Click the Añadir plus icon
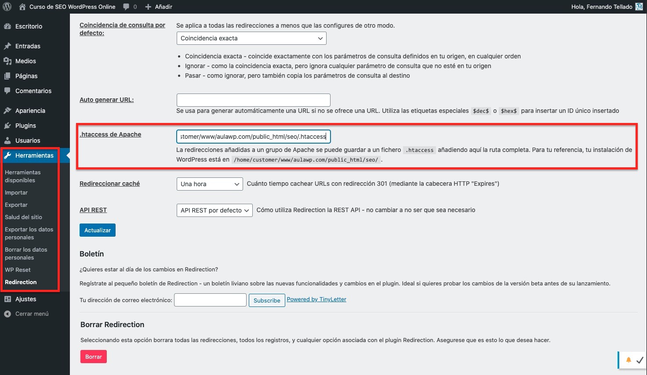The height and width of the screenshot is (375, 647). 148,7
